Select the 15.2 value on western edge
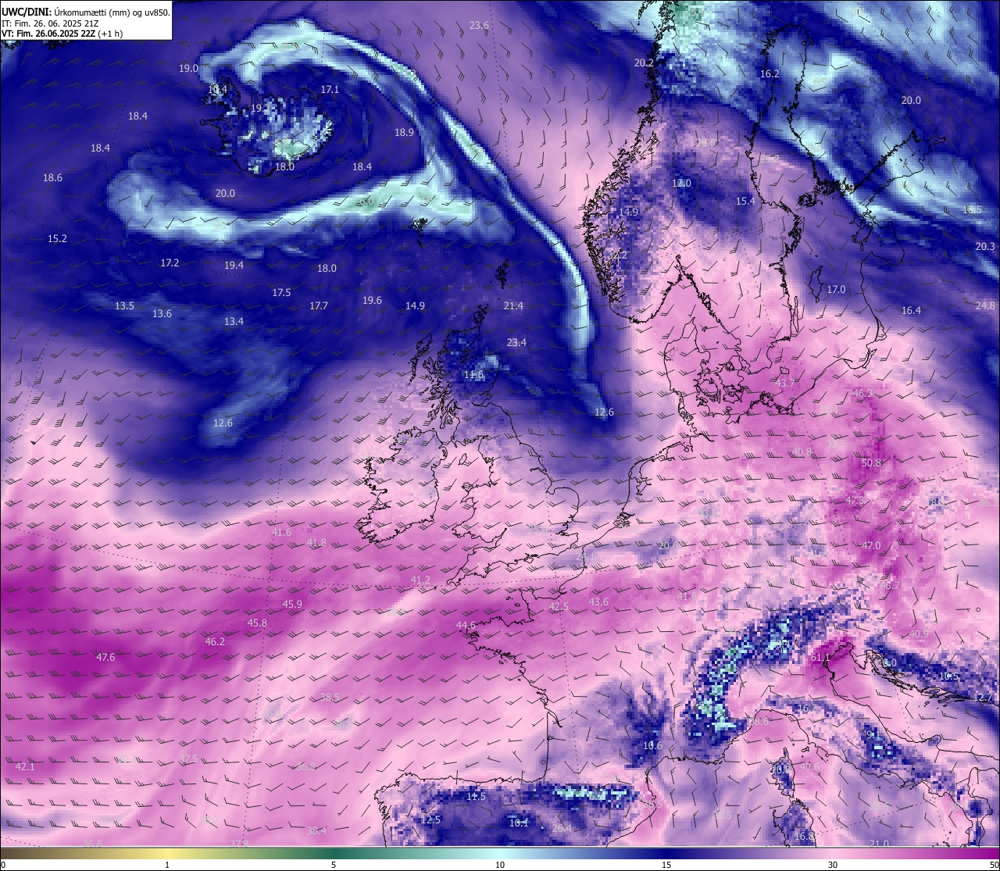Viewport: 1000px width, 871px height. coord(57,239)
